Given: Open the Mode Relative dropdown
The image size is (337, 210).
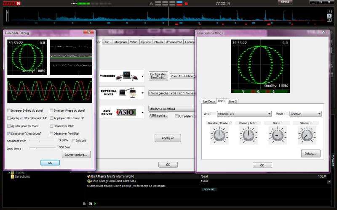Looking at the screenshot, I should (305, 114).
